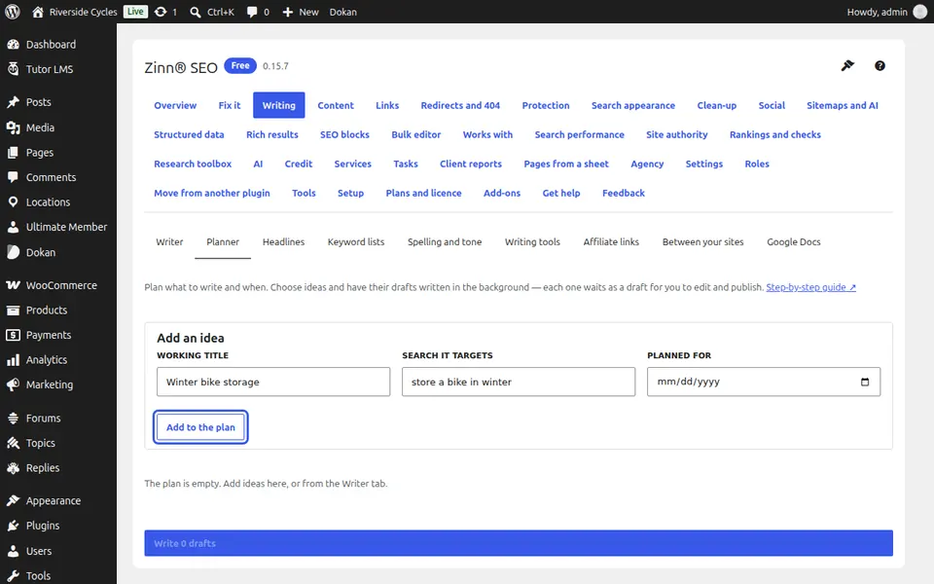Open Dokan admin bar menu
The width and height of the screenshot is (934, 584).
[x=343, y=12]
